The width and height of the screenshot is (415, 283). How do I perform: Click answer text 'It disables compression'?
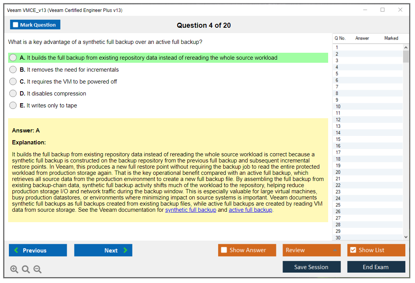tap(56, 94)
